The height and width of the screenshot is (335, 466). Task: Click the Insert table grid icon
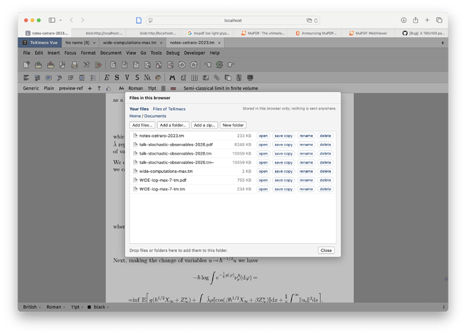(x=195, y=78)
